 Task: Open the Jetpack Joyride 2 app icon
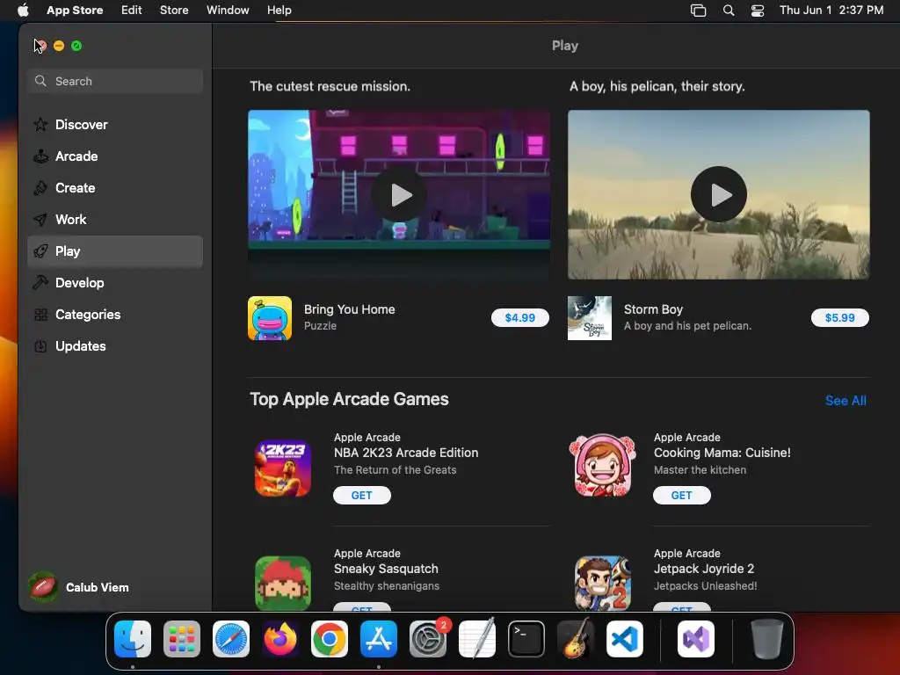[603, 583]
